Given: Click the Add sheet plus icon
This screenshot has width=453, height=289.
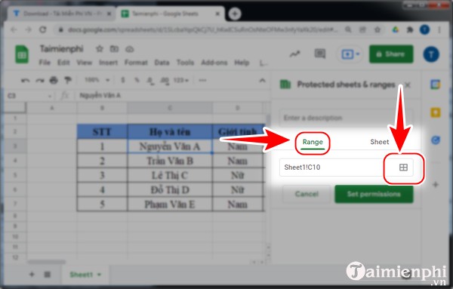Looking at the screenshot, I should 32,274.
